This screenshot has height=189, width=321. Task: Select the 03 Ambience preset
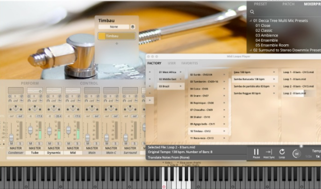[x=266, y=36]
